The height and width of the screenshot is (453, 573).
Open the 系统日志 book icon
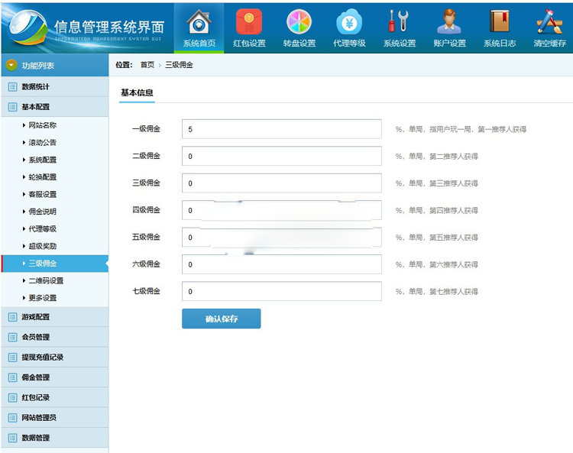point(500,22)
